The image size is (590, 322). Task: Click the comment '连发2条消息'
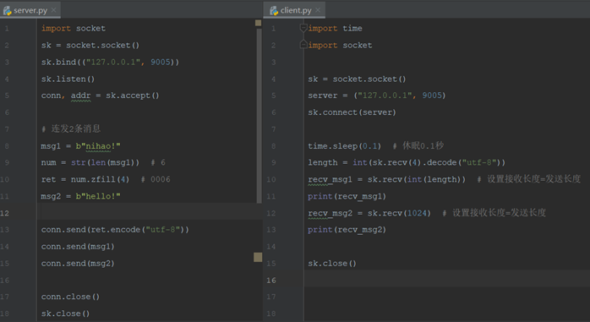pyautogui.click(x=75, y=128)
